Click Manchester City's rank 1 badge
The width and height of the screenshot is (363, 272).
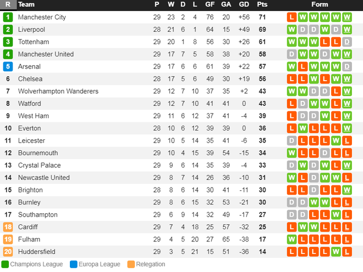tap(8, 17)
